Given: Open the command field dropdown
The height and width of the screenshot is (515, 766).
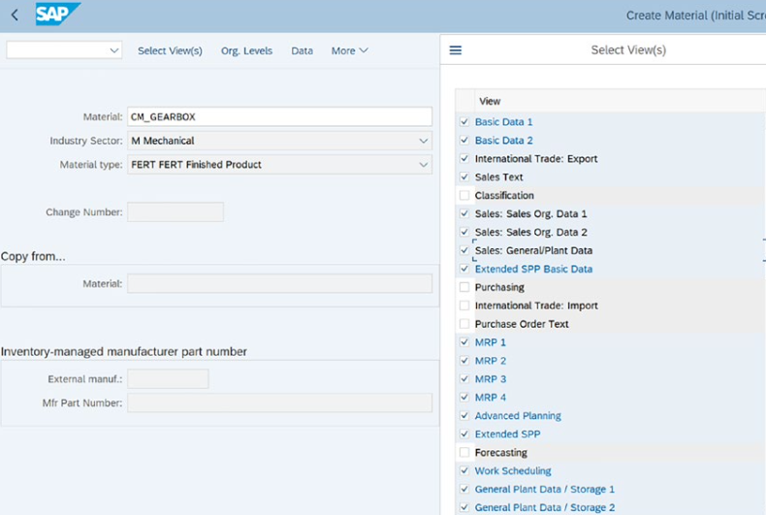Looking at the screenshot, I should [113, 50].
